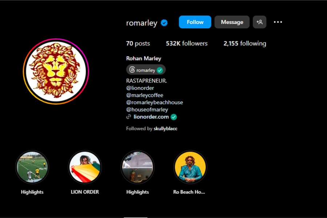Click the link chain icon beside lionorder.com

pos(129,117)
